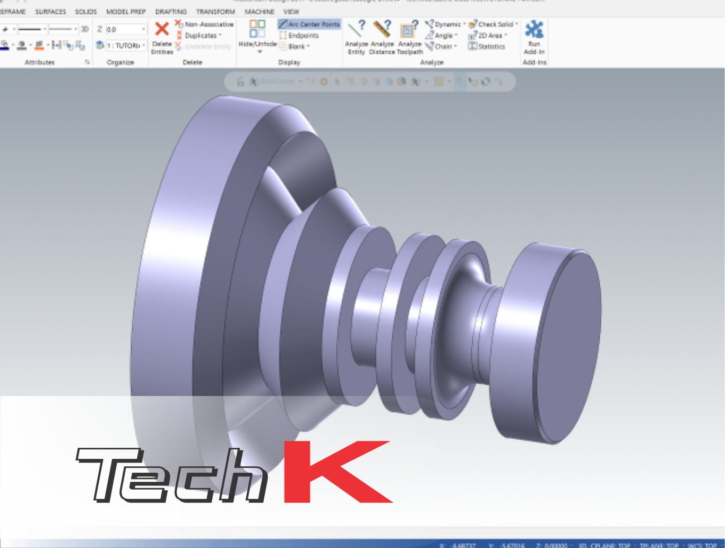Toggle Arc Center Points display
This screenshot has height=548, width=725.
[x=310, y=24]
